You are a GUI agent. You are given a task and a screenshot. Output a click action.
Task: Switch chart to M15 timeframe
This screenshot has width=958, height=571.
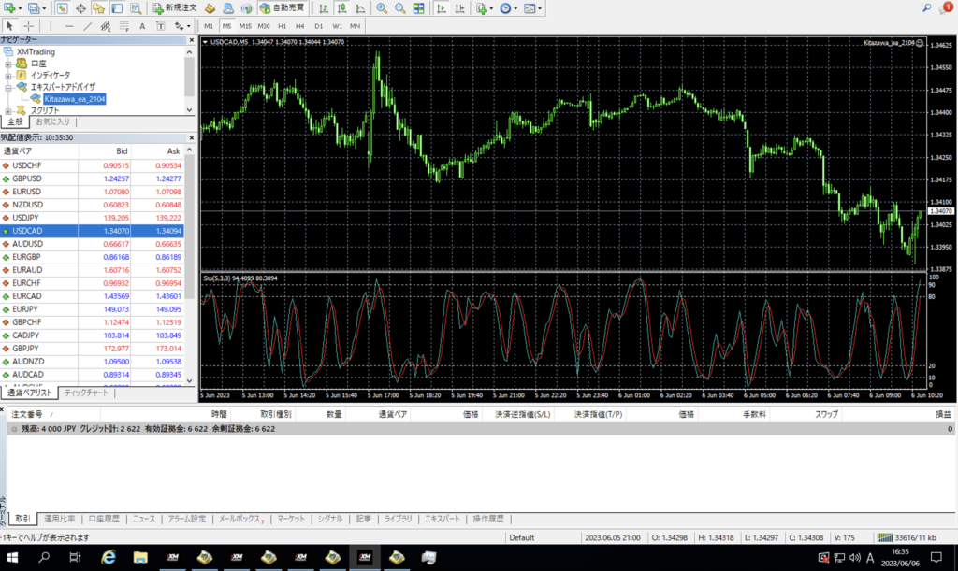245,26
